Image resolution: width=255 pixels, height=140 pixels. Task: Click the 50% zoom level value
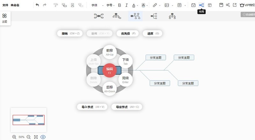21,137
